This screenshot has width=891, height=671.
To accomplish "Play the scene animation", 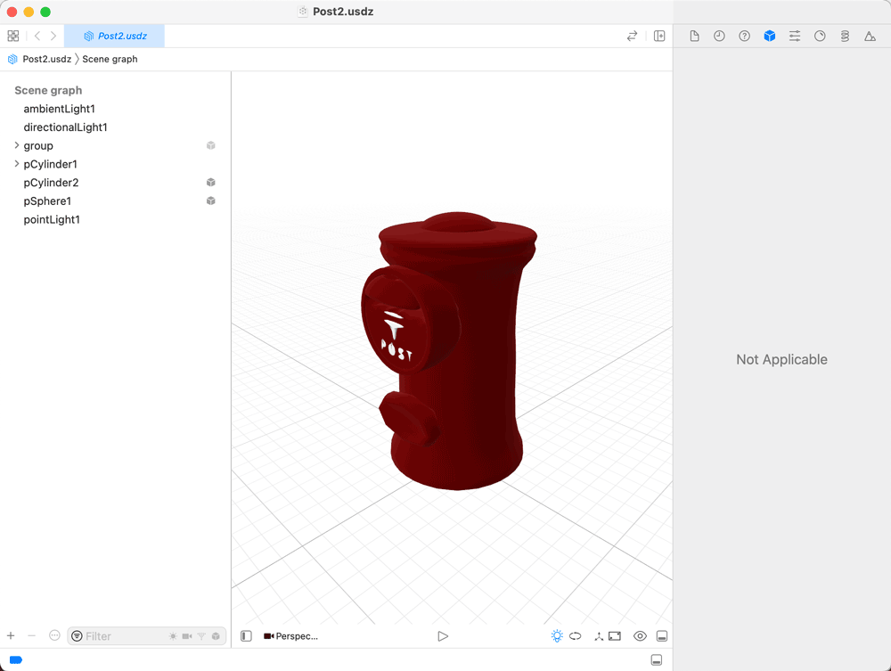I will click(x=443, y=636).
